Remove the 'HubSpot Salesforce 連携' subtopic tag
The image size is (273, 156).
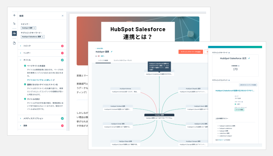tap(43, 37)
